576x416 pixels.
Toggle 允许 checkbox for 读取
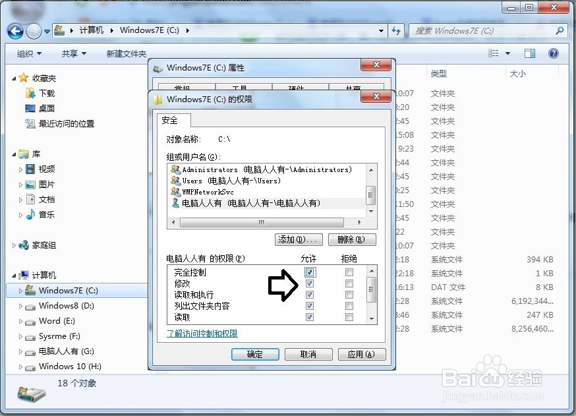pos(310,316)
